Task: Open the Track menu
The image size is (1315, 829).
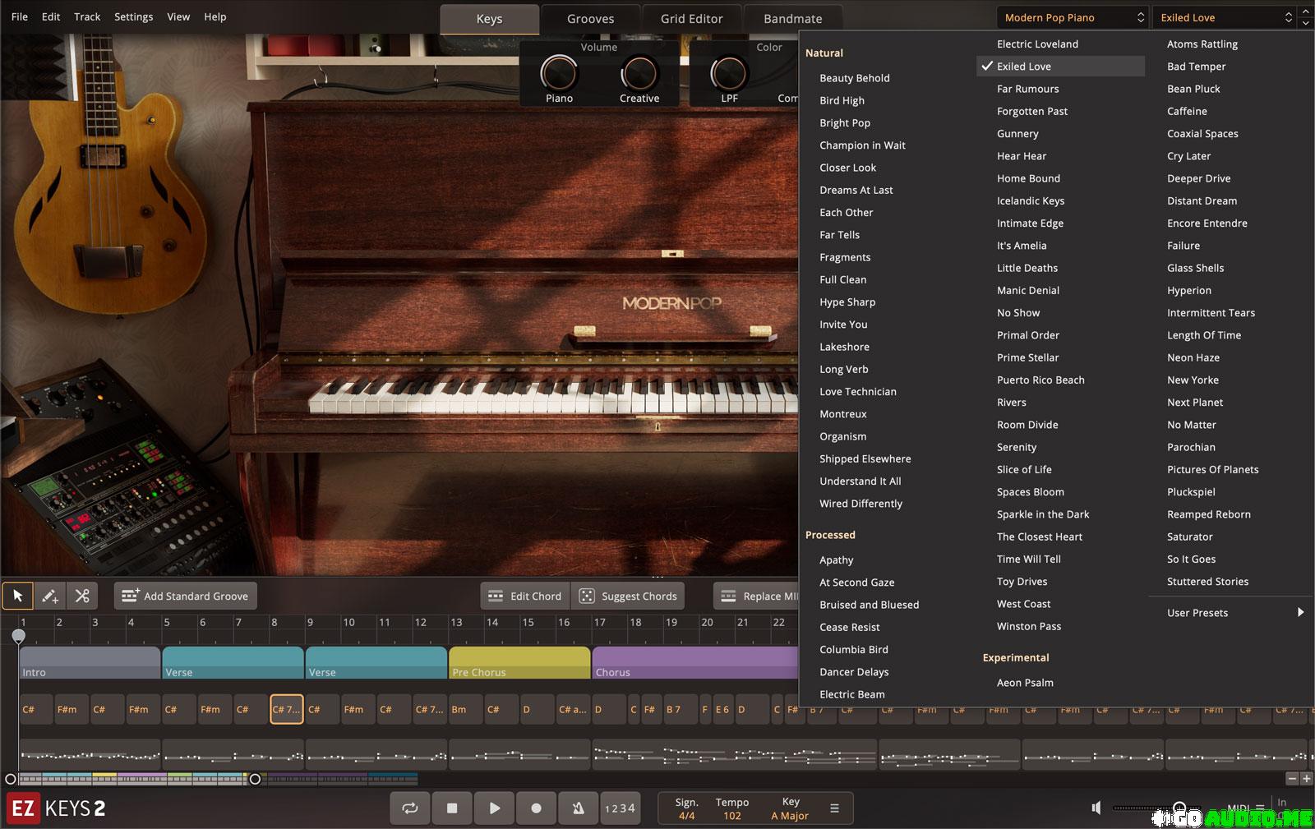Action: pyautogui.click(x=87, y=16)
